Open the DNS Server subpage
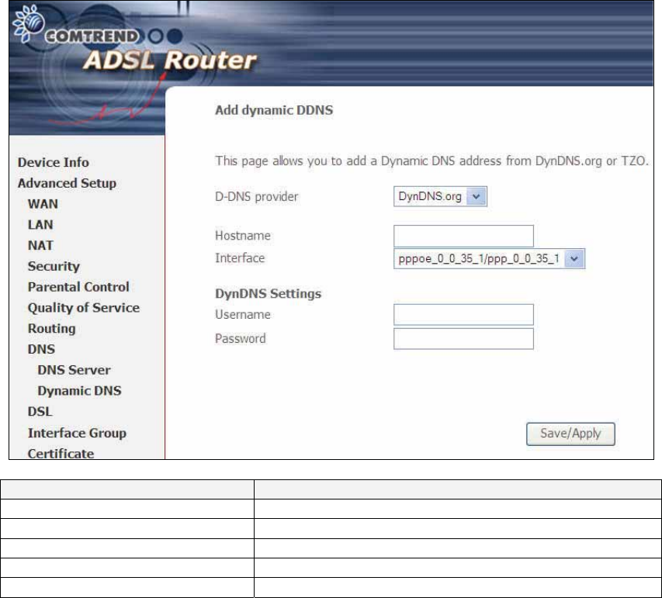 (74, 370)
